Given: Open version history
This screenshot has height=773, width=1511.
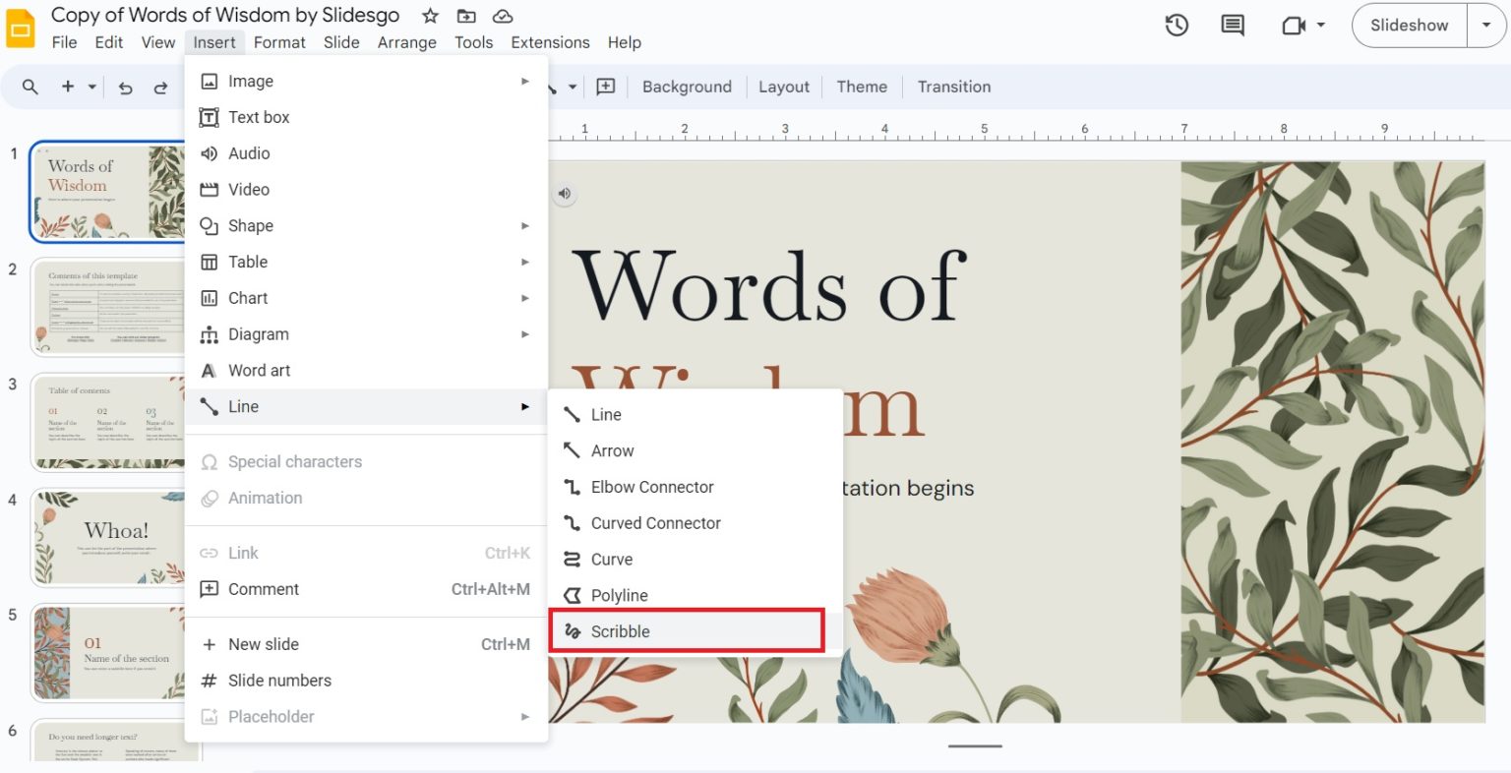Looking at the screenshot, I should click(1177, 25).
